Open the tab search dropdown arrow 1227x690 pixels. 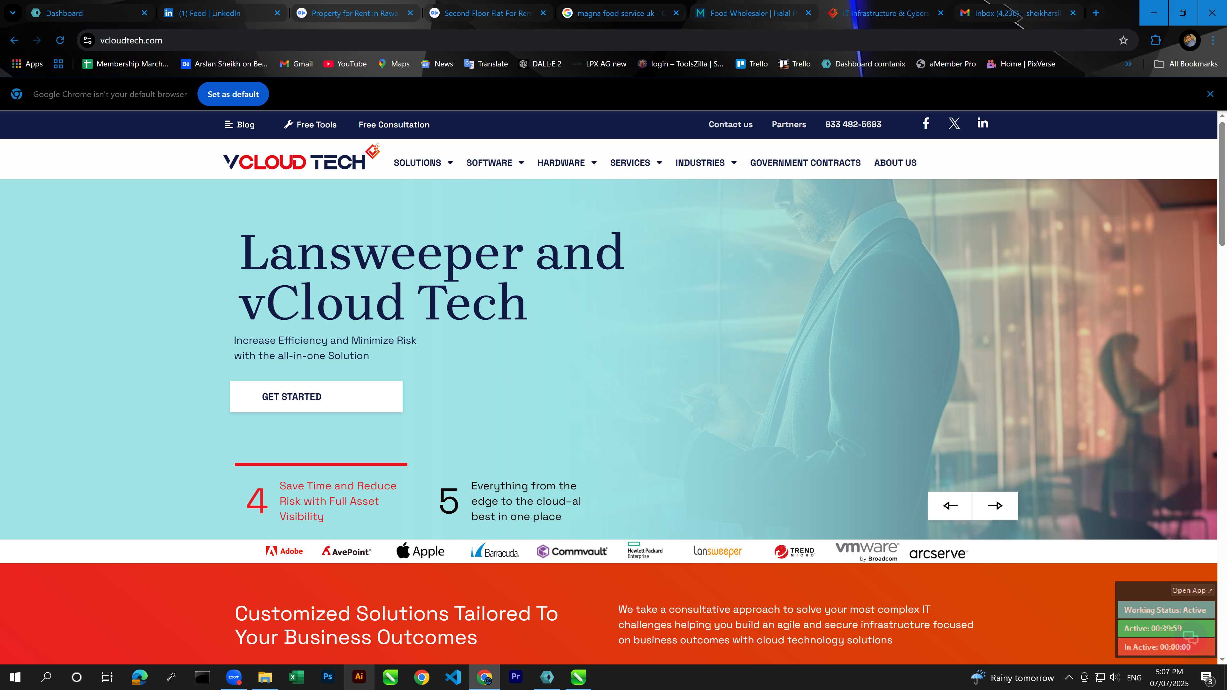pos(13,13)
